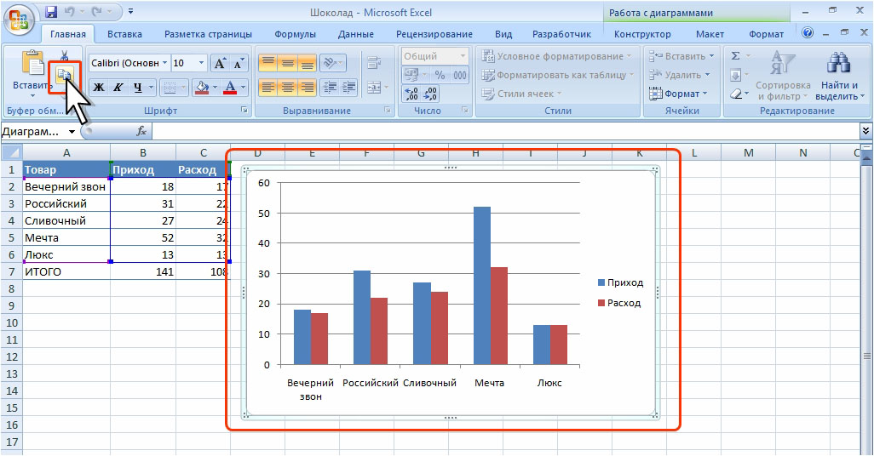
Task: Click the Find and Select binoculars icon
Action: pos(839,66)
